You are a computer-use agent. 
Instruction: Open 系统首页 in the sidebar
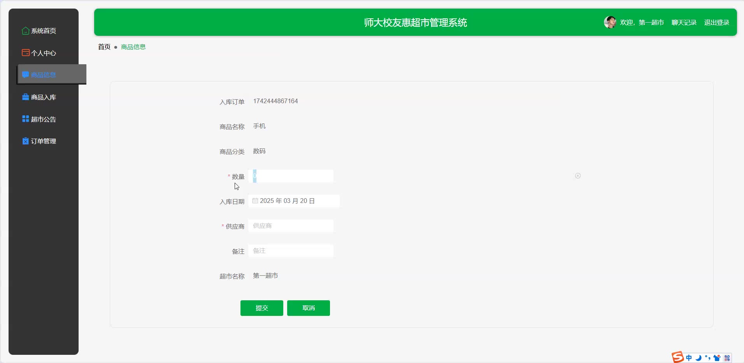44,31
